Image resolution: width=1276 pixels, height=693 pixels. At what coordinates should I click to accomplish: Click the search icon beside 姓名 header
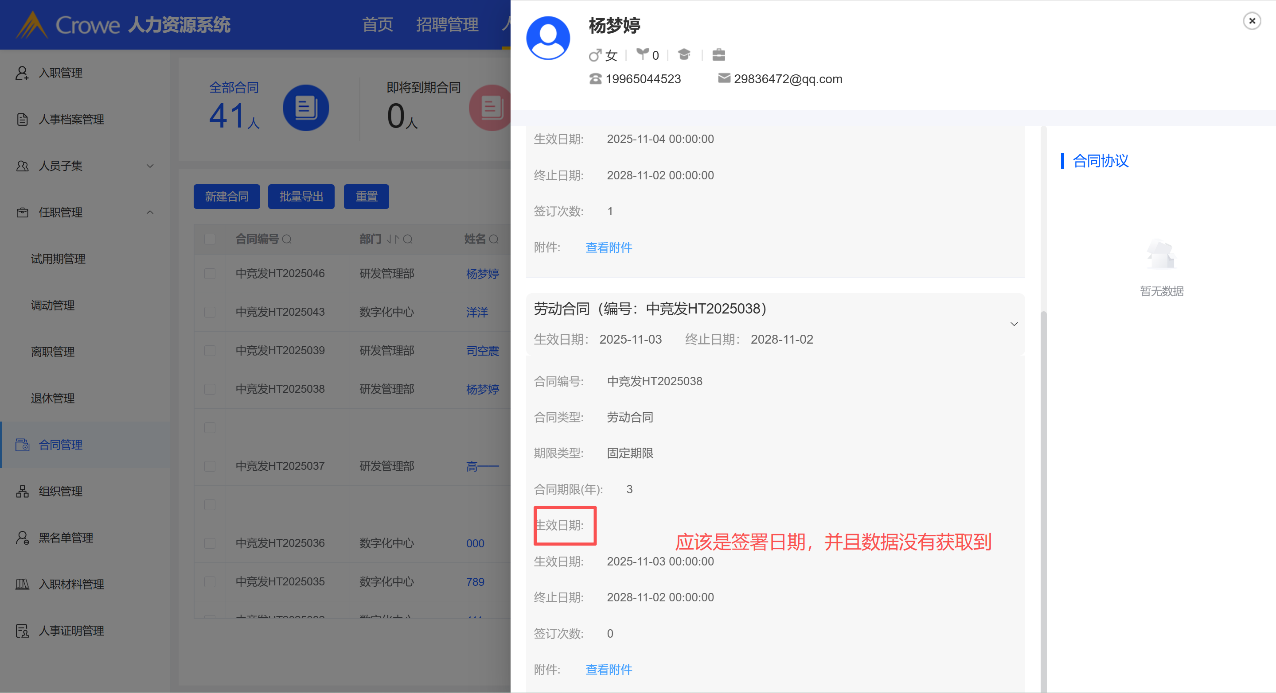[493, 240]
